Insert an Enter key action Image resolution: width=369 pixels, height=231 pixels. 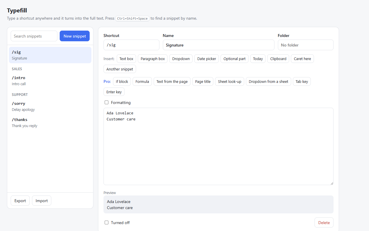114,92
